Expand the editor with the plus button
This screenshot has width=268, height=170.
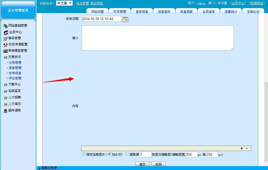[242, 148]
